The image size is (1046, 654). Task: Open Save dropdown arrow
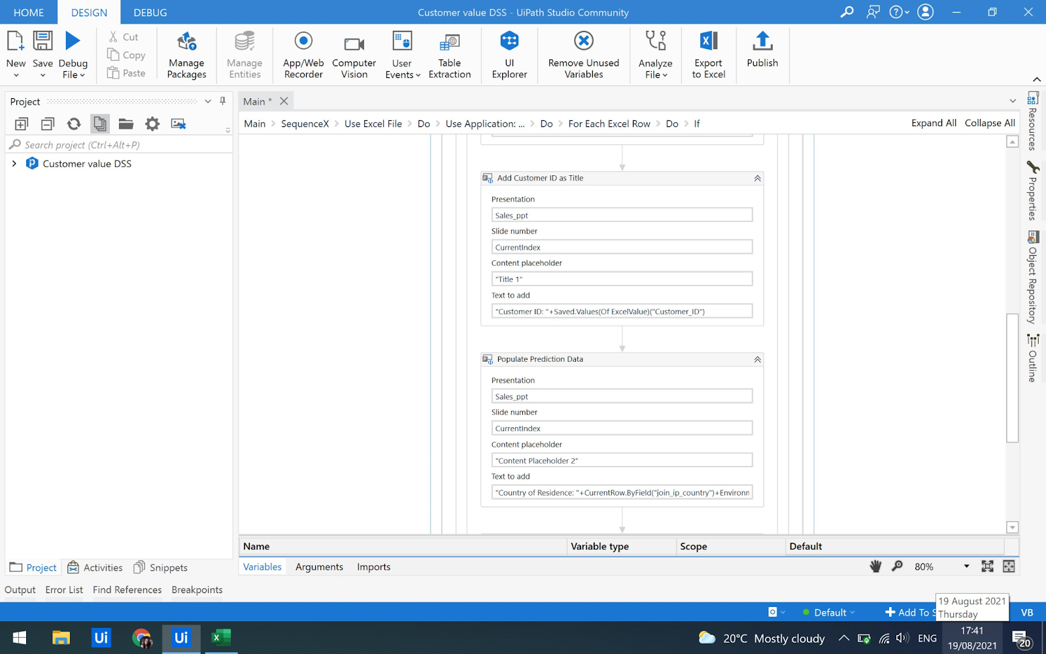click(42, 75)
